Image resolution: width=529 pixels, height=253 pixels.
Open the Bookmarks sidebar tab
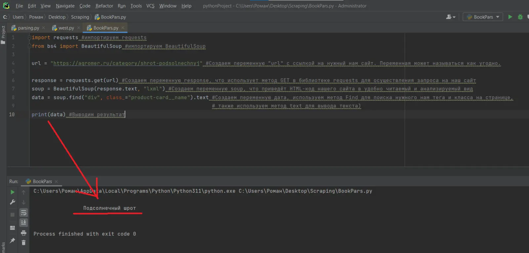click(3, 248)
